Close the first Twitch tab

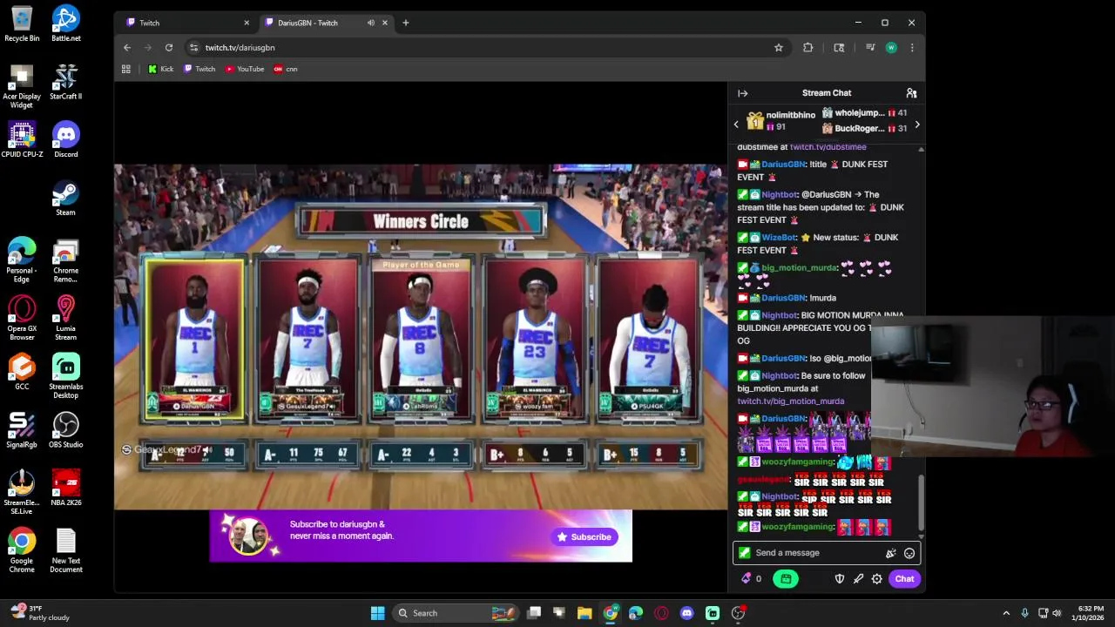(x=247, y=23)
